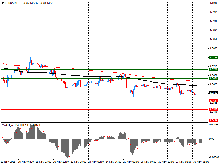
Task: Click the 19 Nov 07:00 time label
Action: [26, 162]
